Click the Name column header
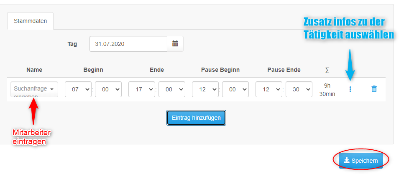This screenshot has width=409, height=179. click(34, 70)
